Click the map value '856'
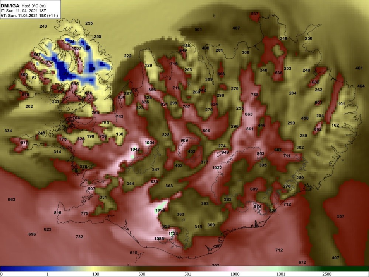Image resolution: width=369 pixels, height=277 pixels. coord(152,89)
